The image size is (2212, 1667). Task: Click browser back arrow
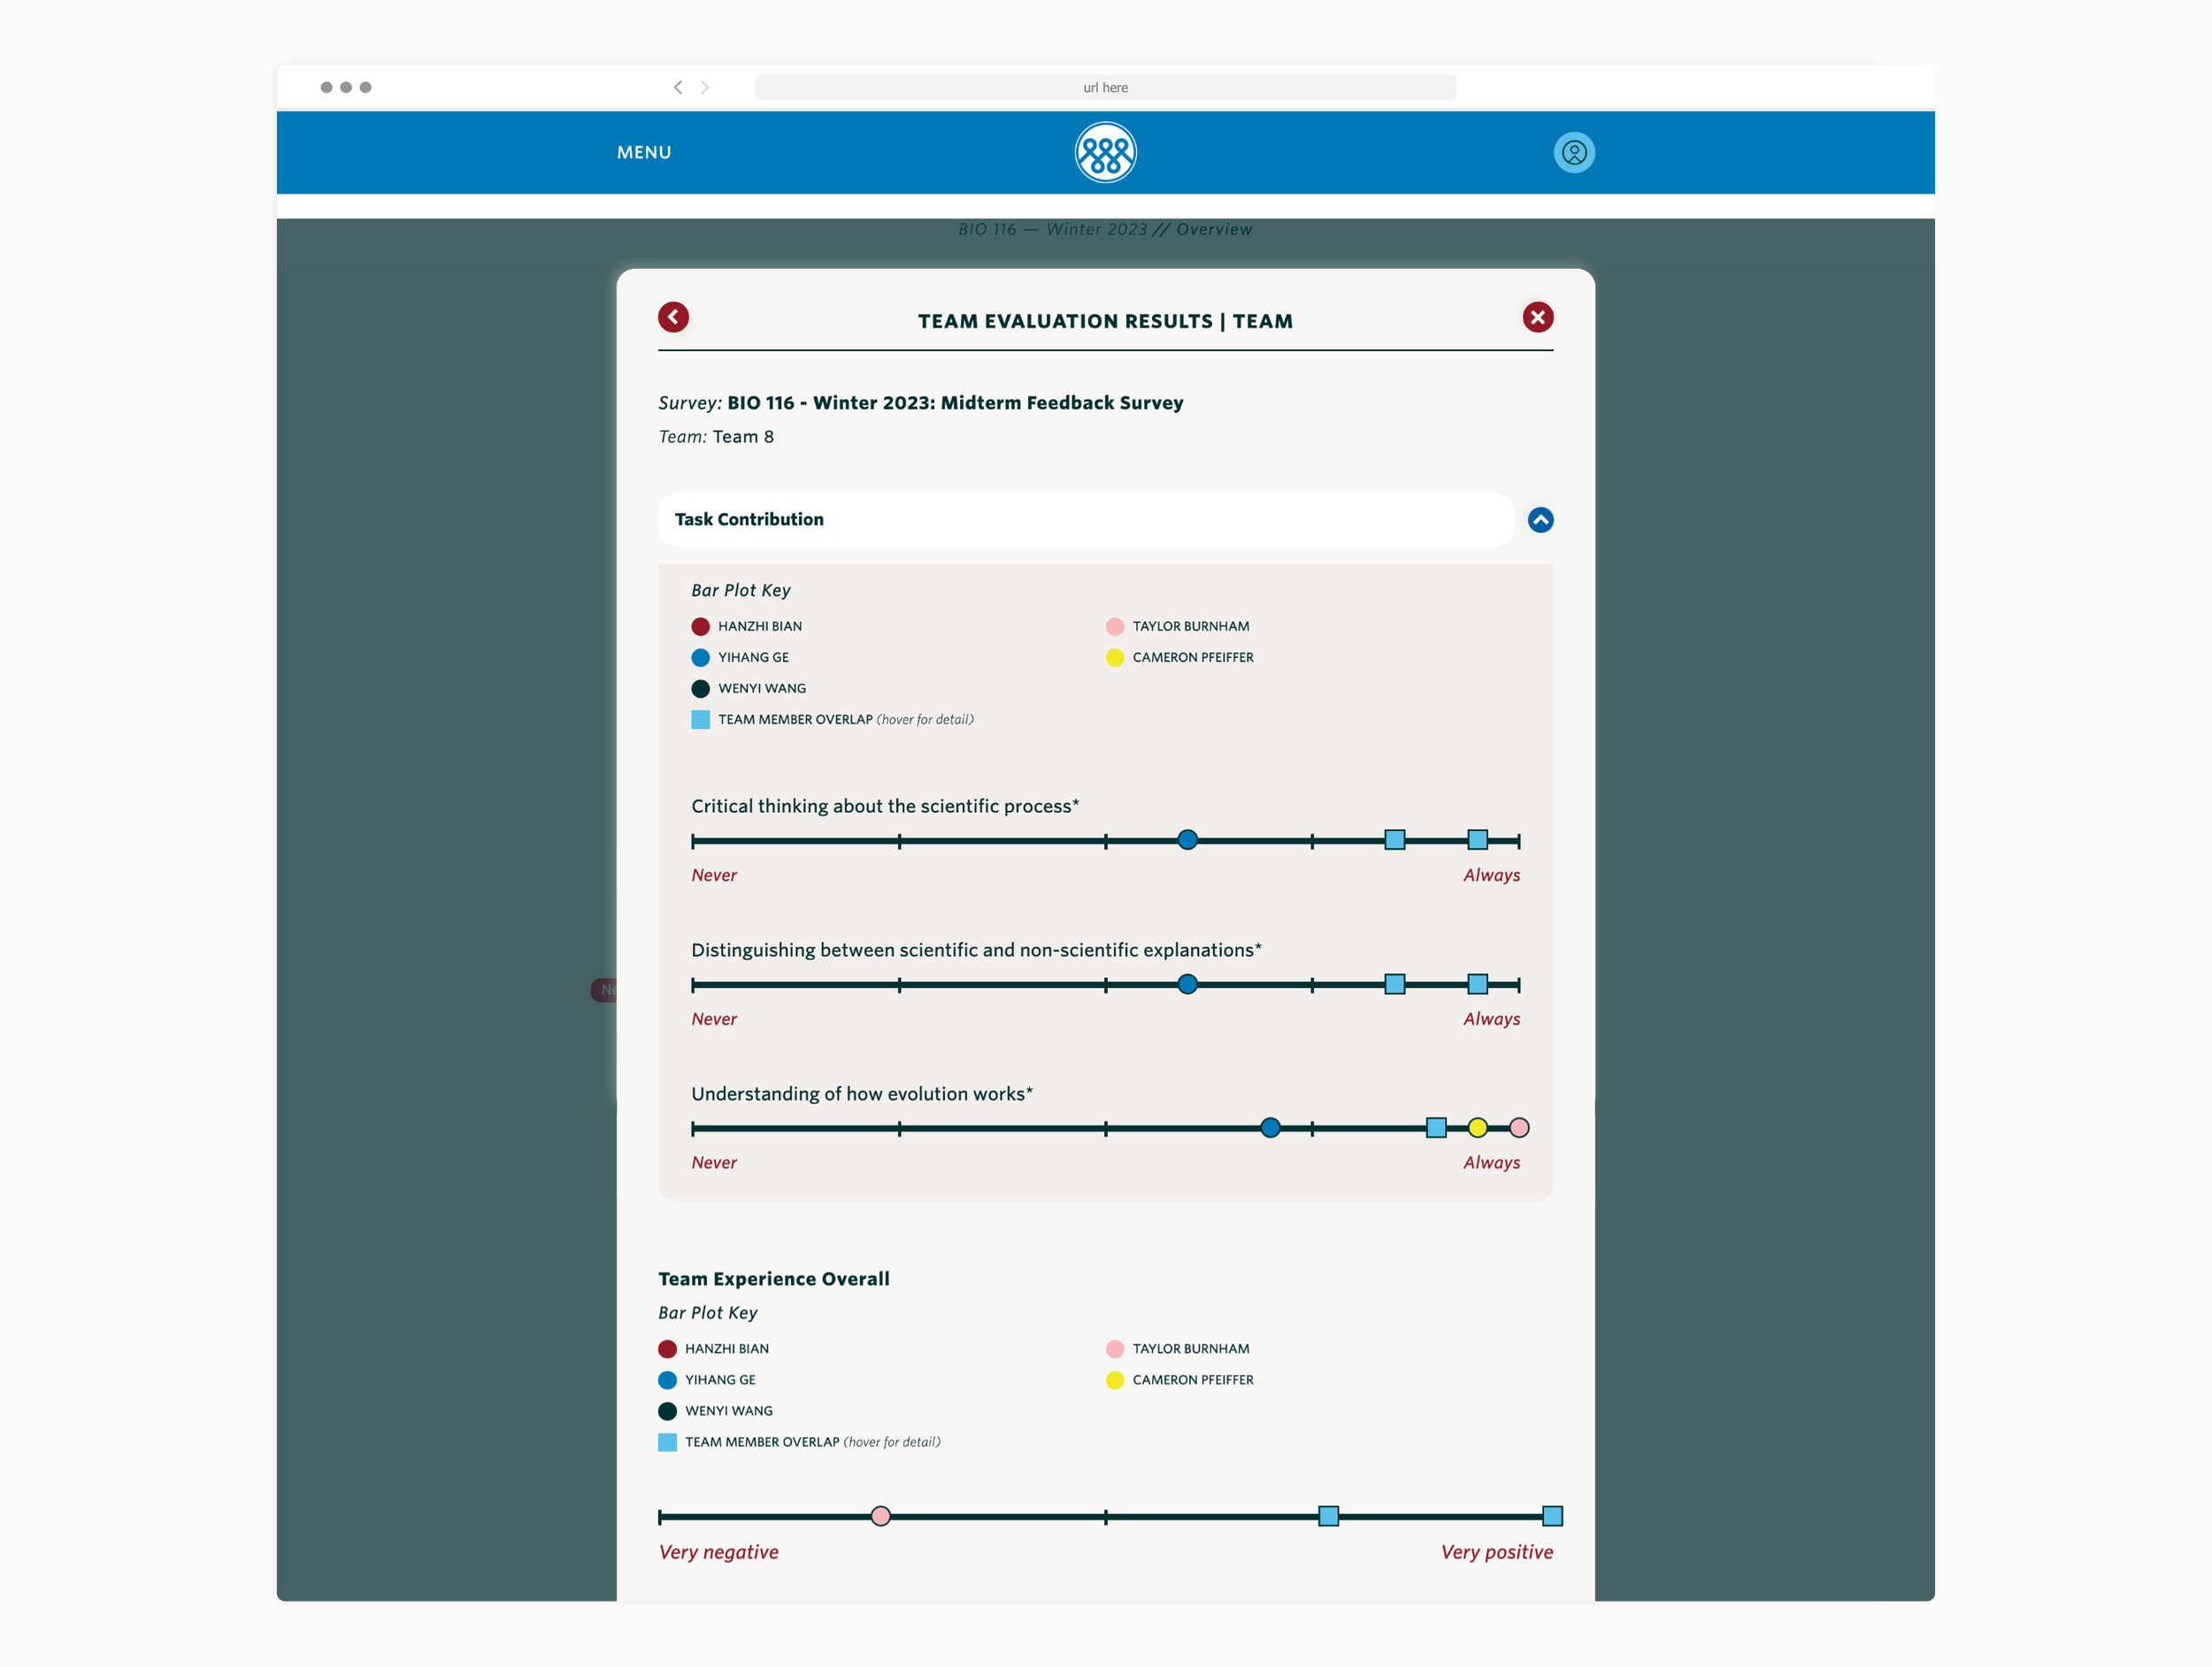pos(678,88)
